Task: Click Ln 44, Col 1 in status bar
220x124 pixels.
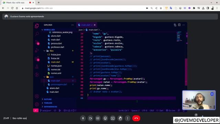Action: [123, 111]
